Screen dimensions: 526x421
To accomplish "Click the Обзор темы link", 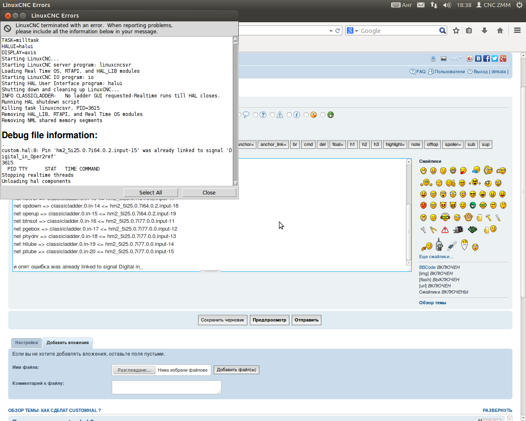I will [x=432, y=303].
